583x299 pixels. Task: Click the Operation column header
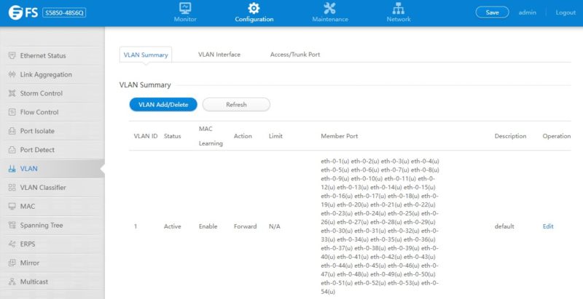click(557, 136)
